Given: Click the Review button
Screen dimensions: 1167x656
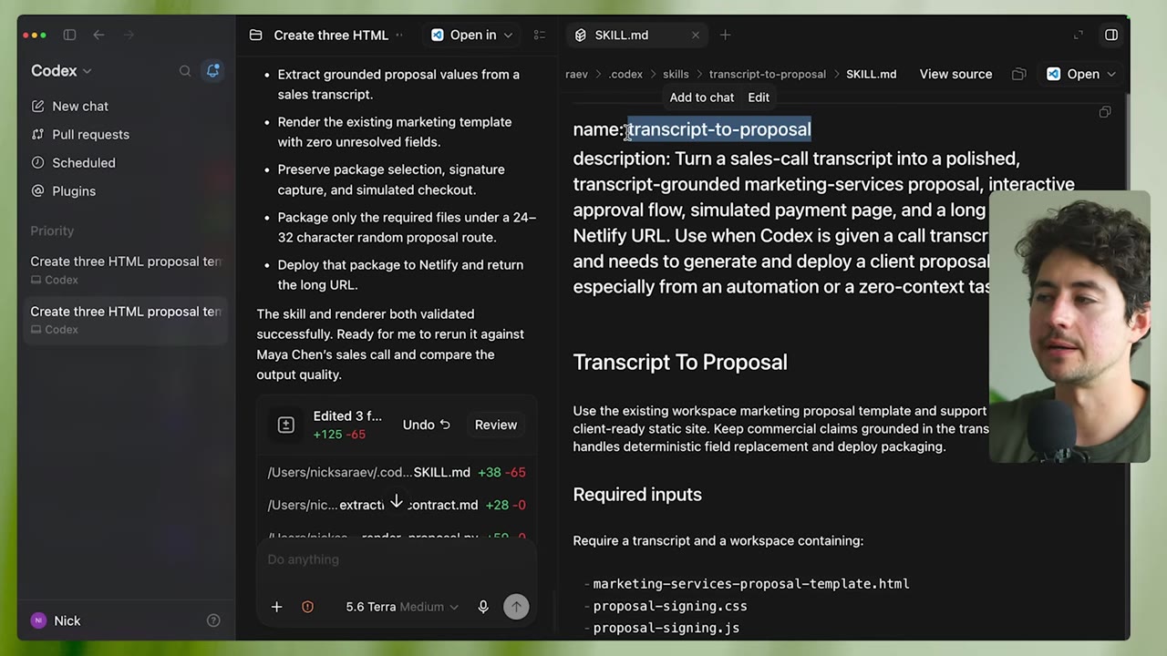Looking at the screenshot, I should (496, 425).
